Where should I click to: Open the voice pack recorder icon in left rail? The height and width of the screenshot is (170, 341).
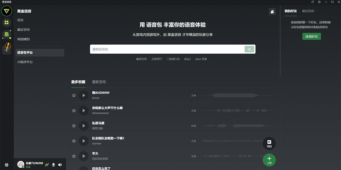tap(6, 34)
